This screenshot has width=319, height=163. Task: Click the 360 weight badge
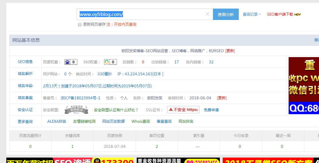110,62
